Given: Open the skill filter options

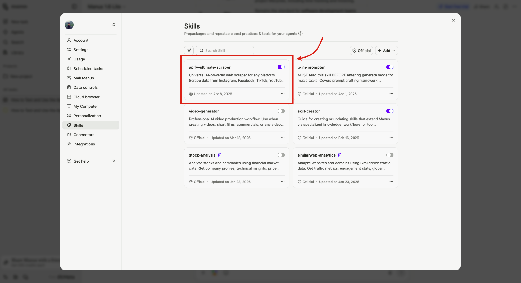Looking at the screenshot, I should pyautogui.click(x=189, y=50).
